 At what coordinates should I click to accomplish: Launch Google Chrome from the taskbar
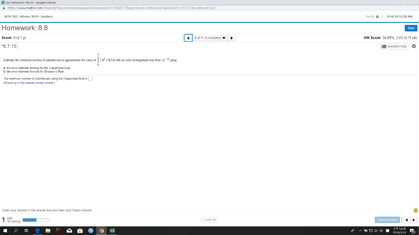click(101, 231)
